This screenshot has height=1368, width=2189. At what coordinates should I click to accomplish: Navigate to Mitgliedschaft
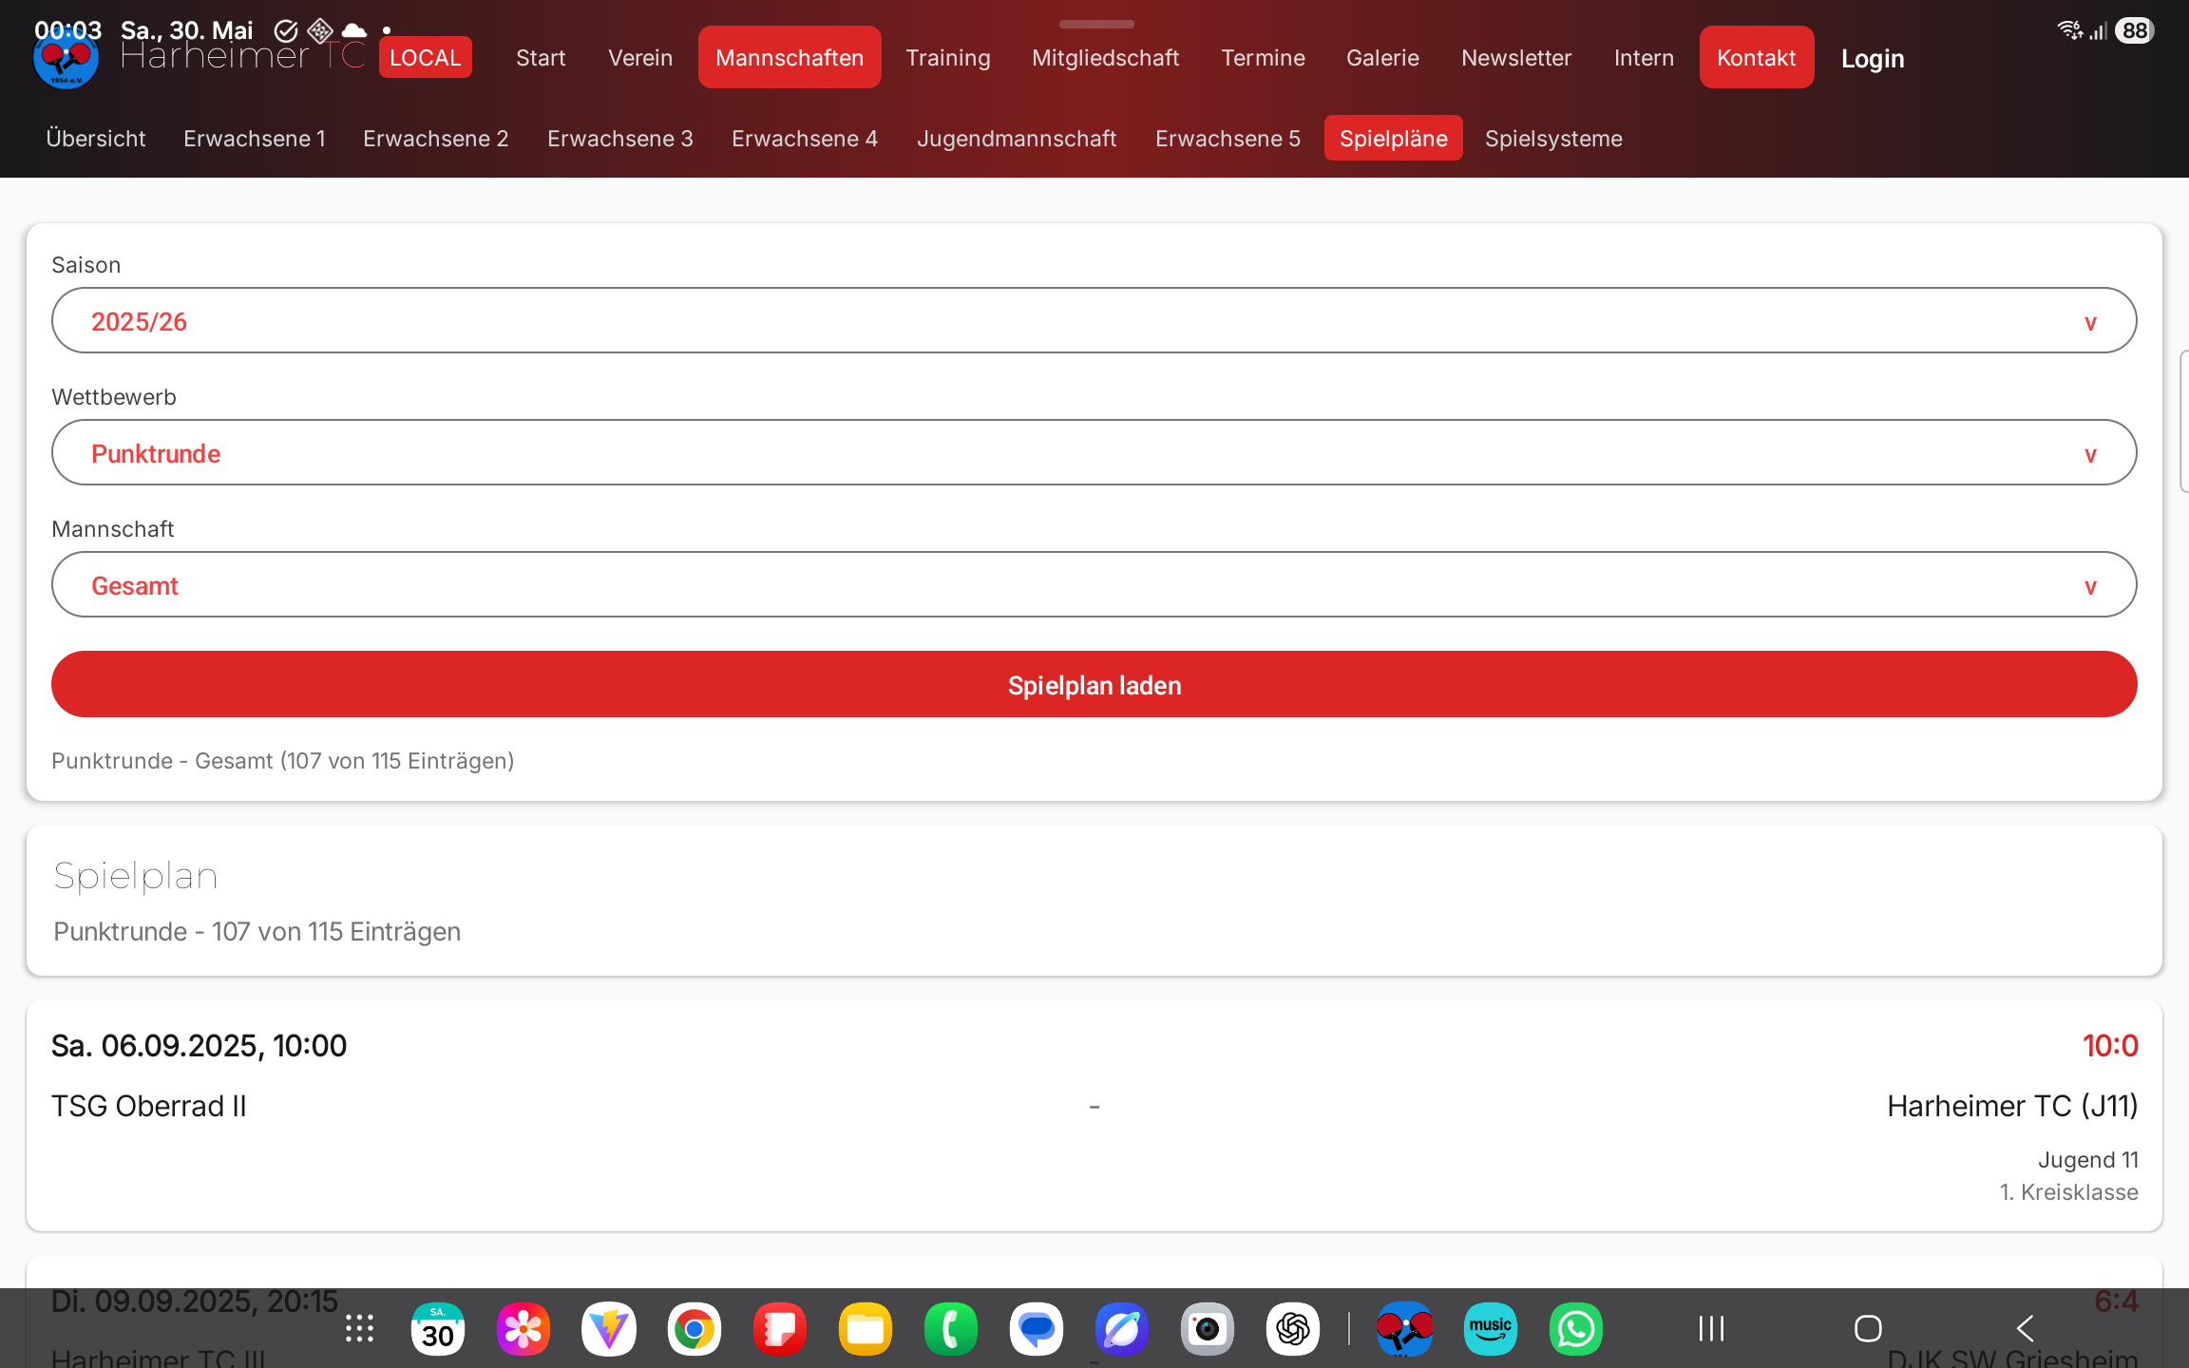(x=1106, y=58)
